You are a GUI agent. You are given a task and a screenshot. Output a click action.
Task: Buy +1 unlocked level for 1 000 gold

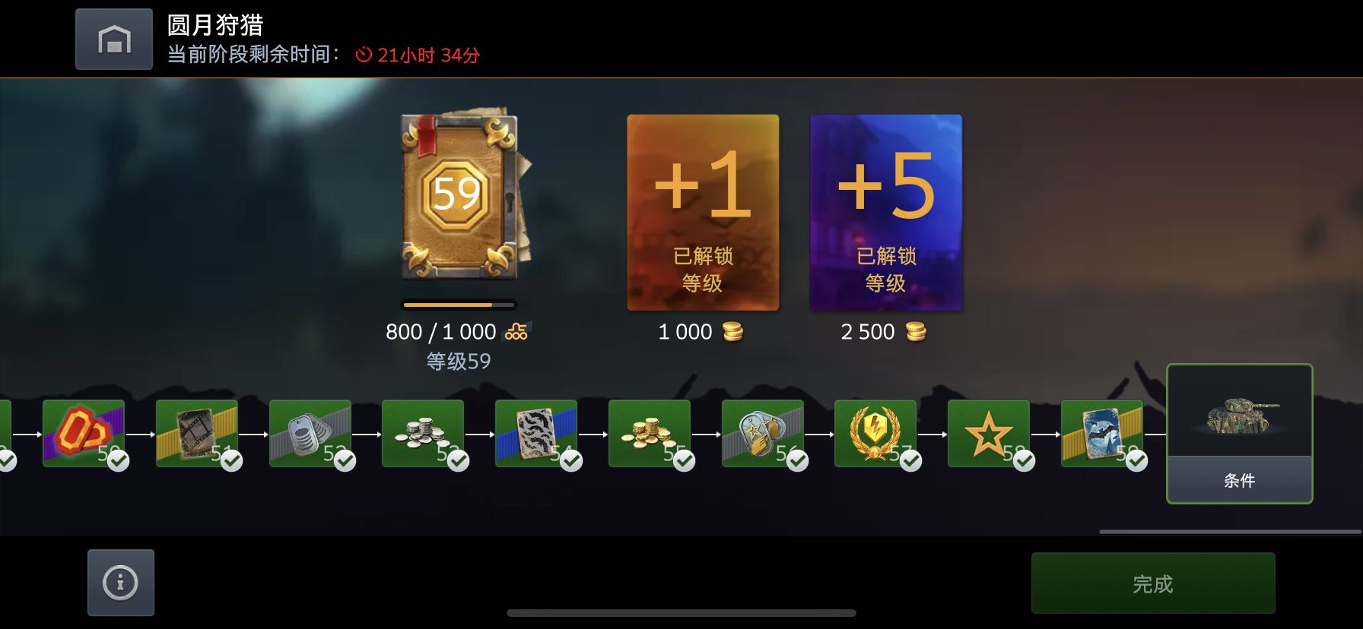[x=703, y=213]
